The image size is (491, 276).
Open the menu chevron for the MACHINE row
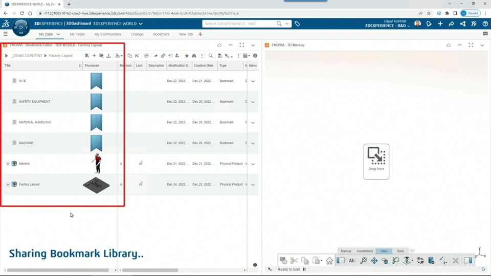point(253,143)
